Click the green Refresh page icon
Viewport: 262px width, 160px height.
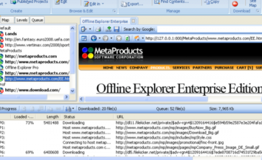click(127, 38)
